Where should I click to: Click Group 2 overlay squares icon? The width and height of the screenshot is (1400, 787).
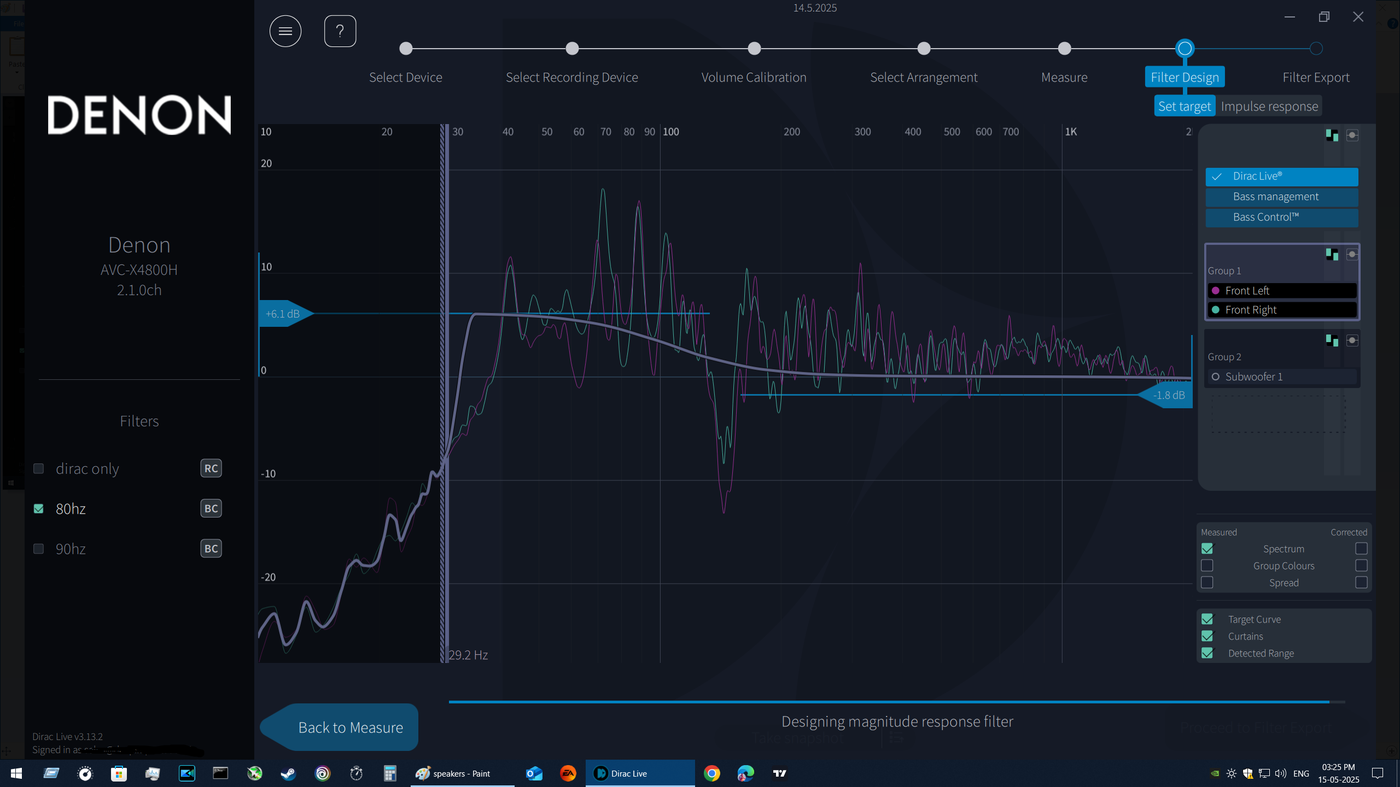pyautogui.click(x=1332, y=340)
